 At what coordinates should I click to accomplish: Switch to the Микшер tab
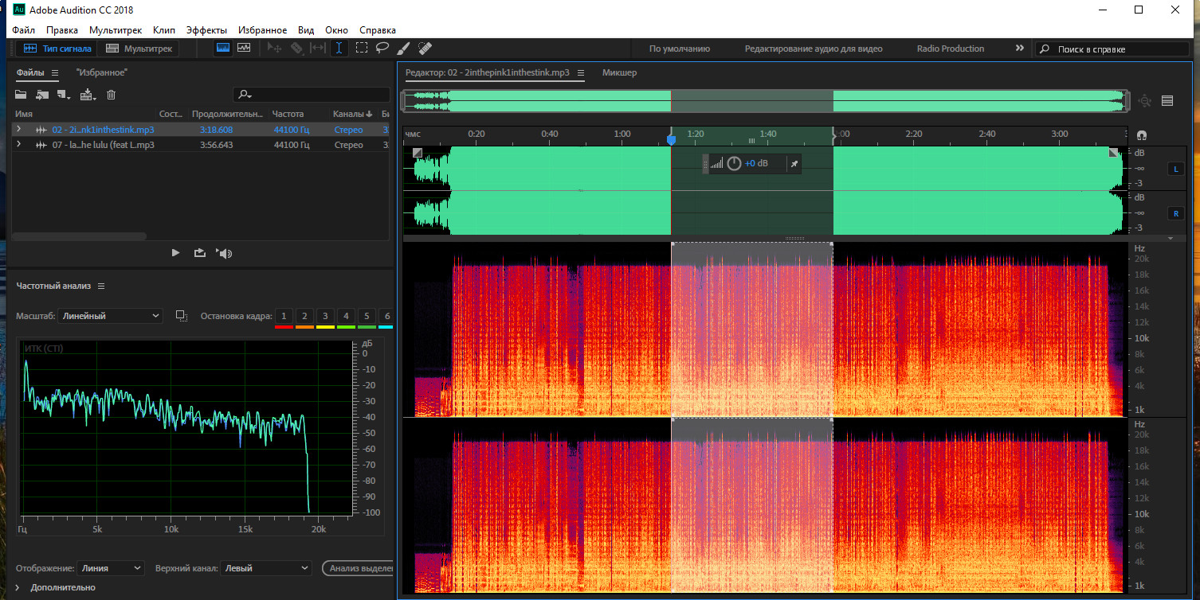click(x=619, y=72)
